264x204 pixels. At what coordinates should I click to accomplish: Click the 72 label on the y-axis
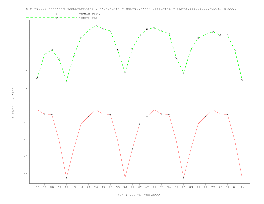click(x=26, y=173)
